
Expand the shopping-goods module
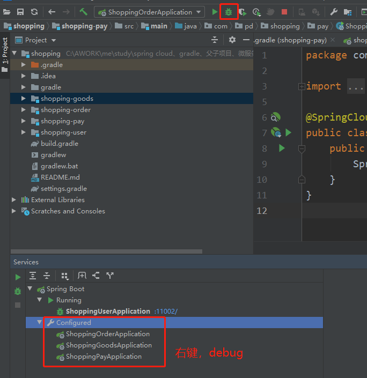tap(24, 98)
